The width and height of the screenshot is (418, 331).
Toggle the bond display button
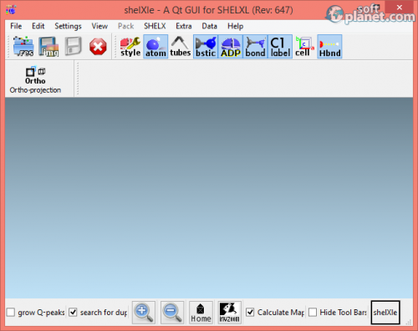[x=255, y=47]
